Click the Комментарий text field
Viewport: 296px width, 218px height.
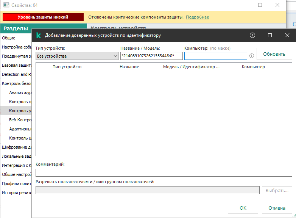coord(164,173)
